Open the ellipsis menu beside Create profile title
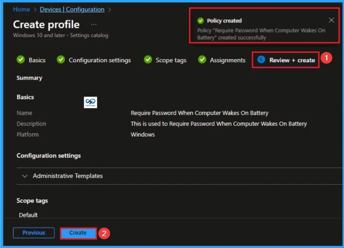 click(94, 24)
